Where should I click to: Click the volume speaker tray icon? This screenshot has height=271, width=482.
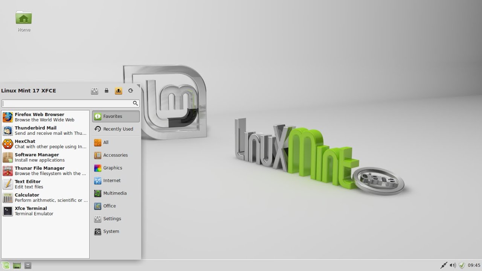click(x=453, y=265)
